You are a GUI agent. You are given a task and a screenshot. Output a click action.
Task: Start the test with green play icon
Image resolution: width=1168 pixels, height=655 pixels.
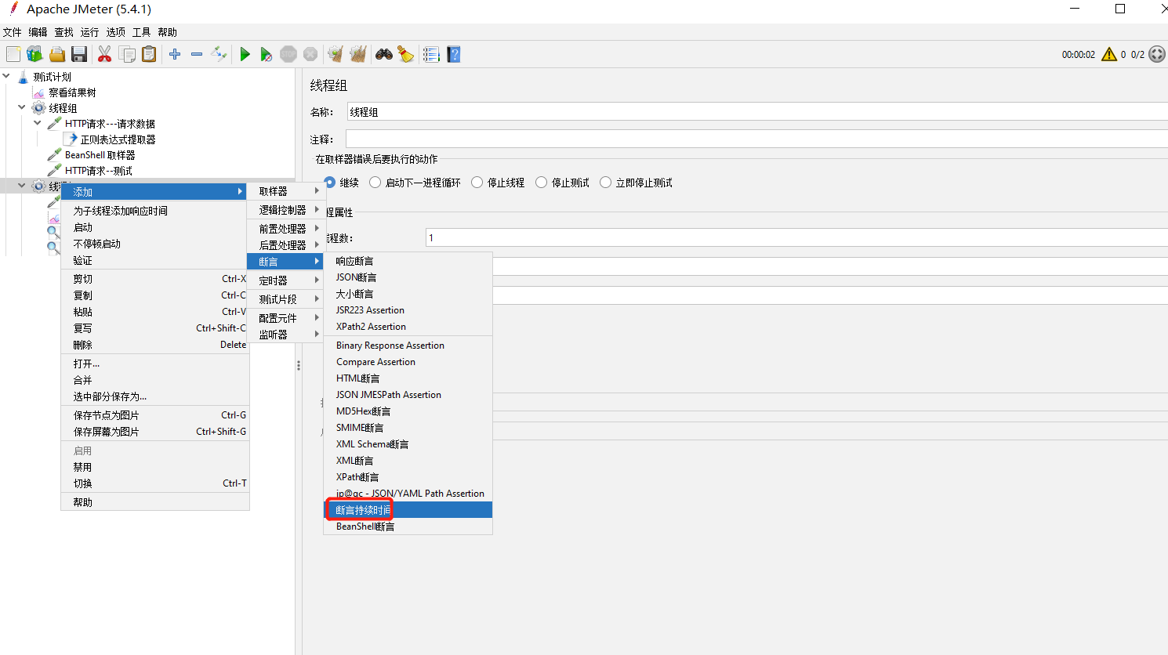[245, 54]
